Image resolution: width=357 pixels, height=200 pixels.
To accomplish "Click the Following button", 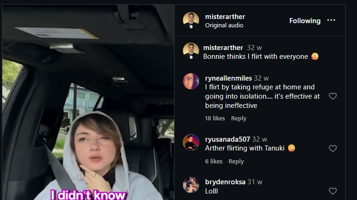I will [x=305, y=21].
